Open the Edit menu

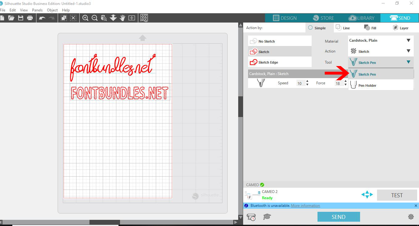tap(13, 10)
